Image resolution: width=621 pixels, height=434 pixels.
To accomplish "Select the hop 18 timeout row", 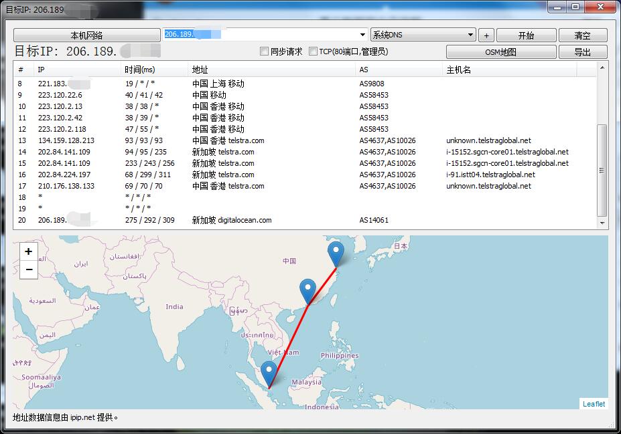I will (305, 197).
